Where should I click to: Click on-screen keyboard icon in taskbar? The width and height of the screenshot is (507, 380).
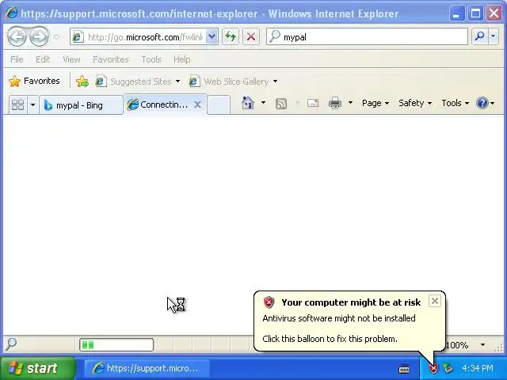pyautogui.click(x=404, y=368)
